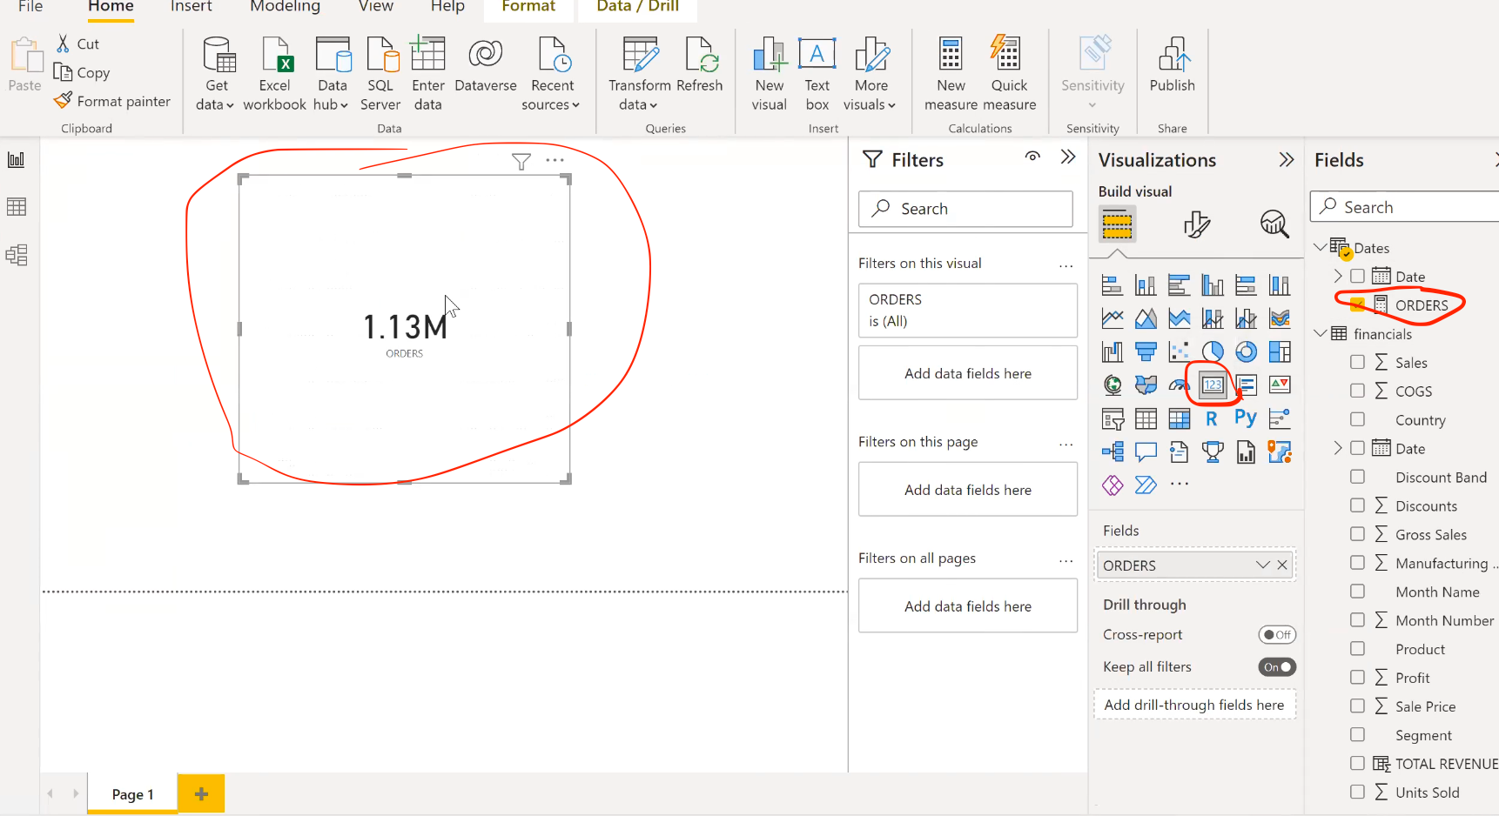Add a new page with plus button
Viewport: 1499px width, 816px height.
(201, 793)
